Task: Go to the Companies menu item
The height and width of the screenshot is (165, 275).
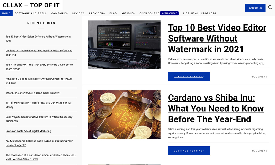Action: (x=59, y=13)
